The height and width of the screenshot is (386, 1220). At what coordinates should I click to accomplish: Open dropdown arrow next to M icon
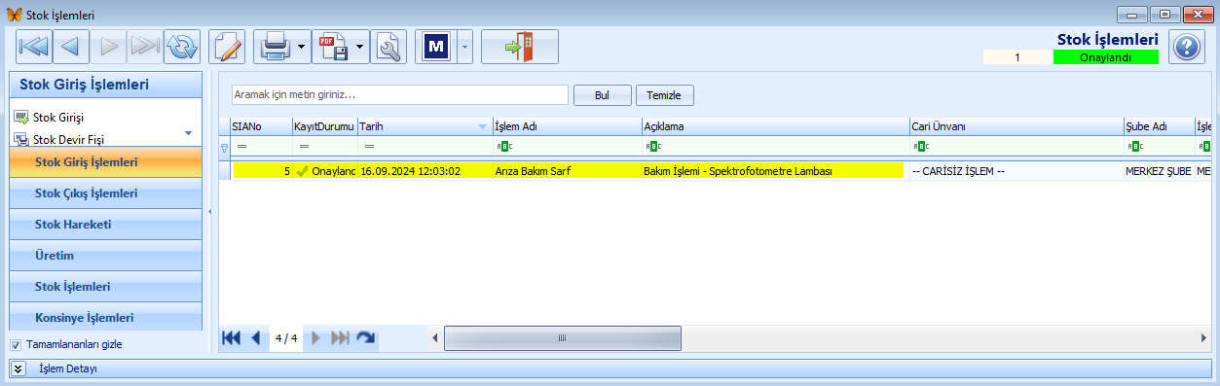464,46
